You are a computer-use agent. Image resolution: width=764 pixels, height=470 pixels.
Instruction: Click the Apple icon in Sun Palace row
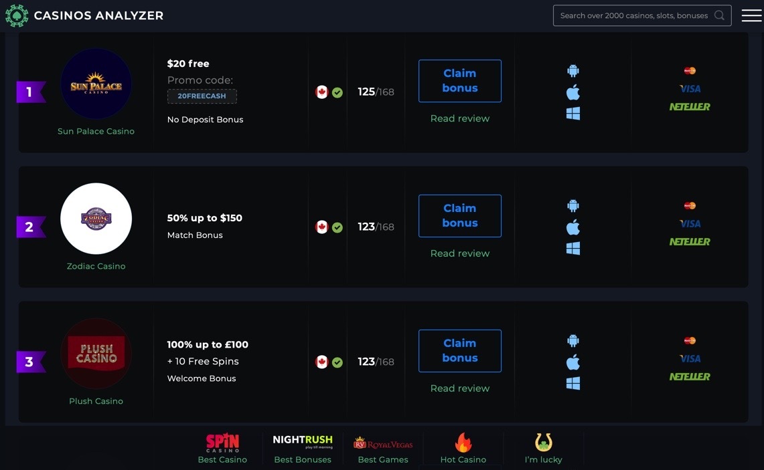(x=573, y=92)
